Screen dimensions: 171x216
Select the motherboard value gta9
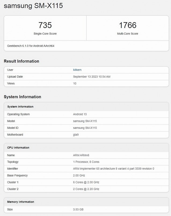click(x=76, y=135)
